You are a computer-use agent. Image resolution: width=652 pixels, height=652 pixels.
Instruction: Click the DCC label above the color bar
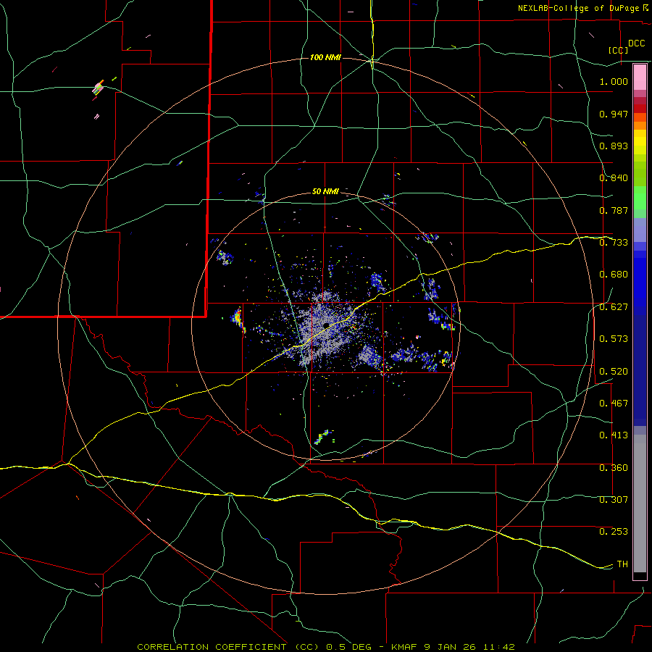tap(636, 43)
